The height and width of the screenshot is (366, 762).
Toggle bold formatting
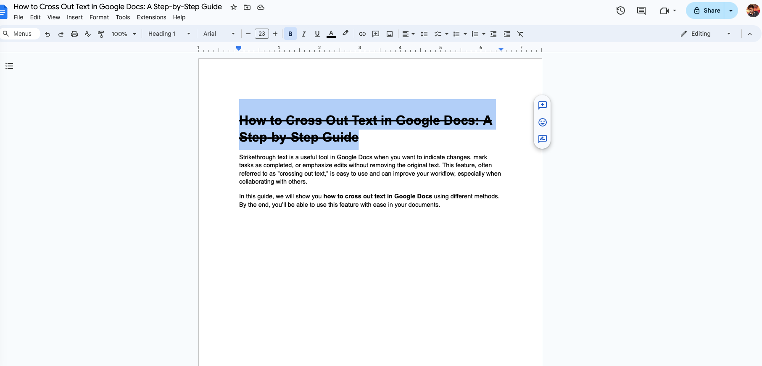tap(290, 34)
